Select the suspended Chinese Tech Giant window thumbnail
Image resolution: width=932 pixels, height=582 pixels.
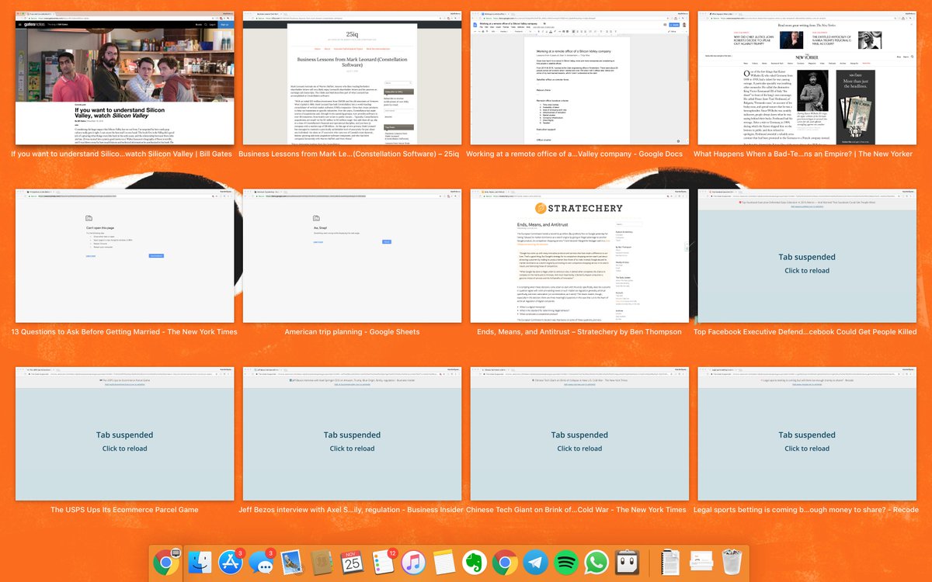pyautogui.click(x=579, y=434)
